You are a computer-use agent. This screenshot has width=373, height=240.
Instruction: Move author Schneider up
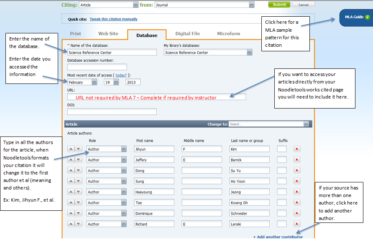[x=71, y=213]
